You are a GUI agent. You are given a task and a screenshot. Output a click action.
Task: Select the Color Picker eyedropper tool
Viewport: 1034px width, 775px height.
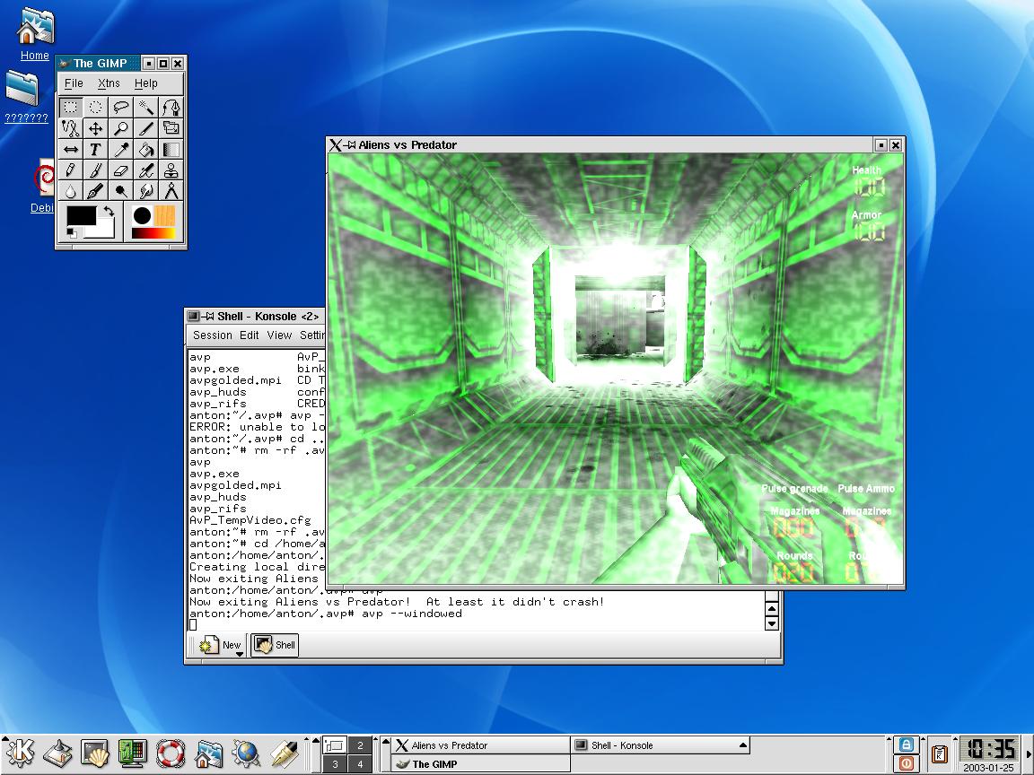[x=121, y=150]
